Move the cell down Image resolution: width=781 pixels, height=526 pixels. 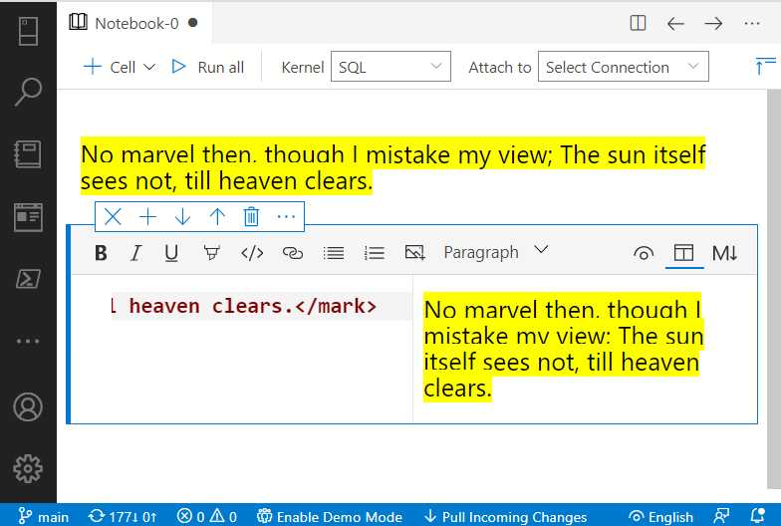point(183,217)
